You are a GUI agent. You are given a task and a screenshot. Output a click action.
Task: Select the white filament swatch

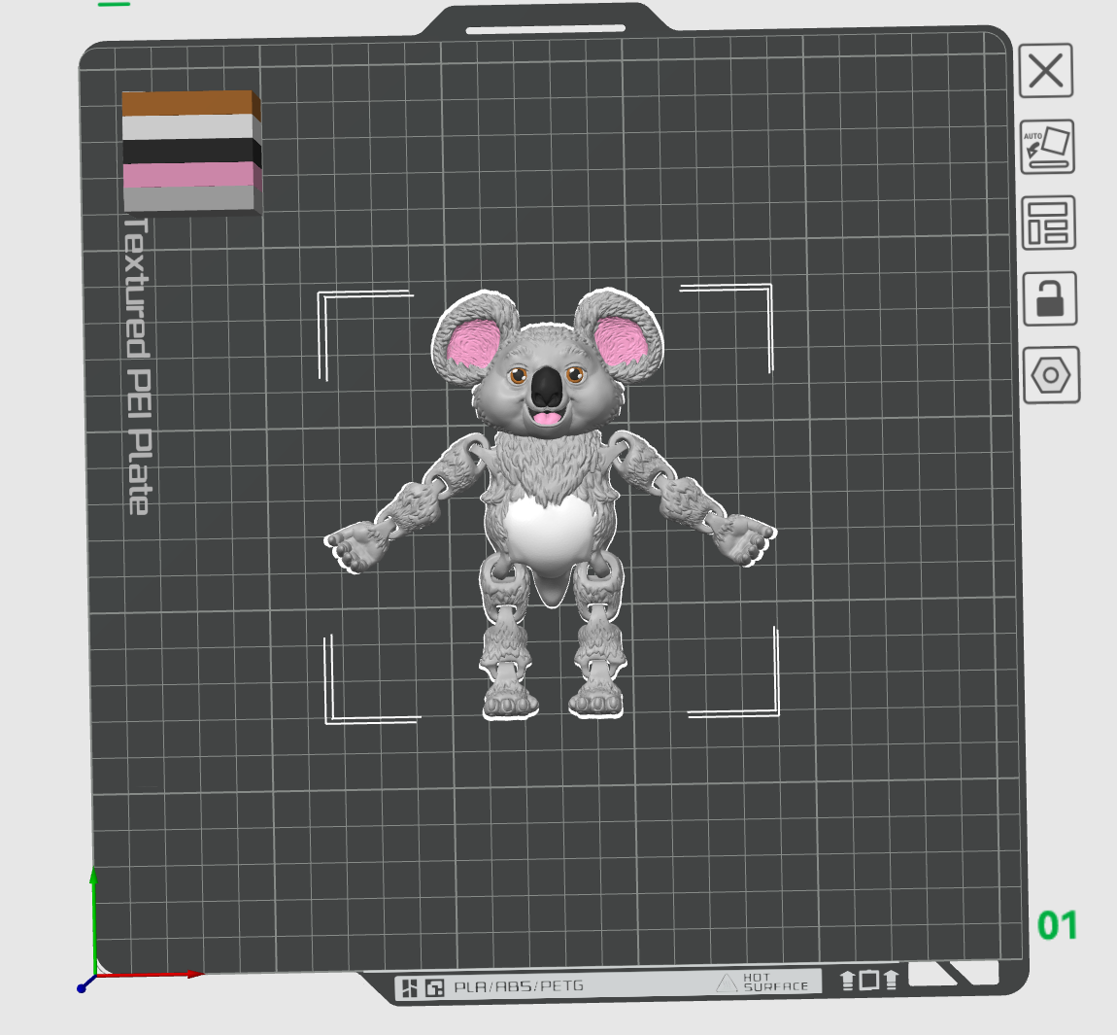pos(189,129)
